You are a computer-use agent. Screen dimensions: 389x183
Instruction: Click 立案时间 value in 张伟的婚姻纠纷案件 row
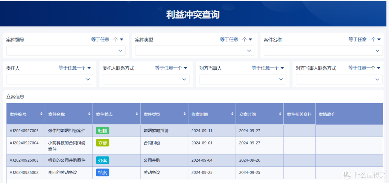click(250, 131)
